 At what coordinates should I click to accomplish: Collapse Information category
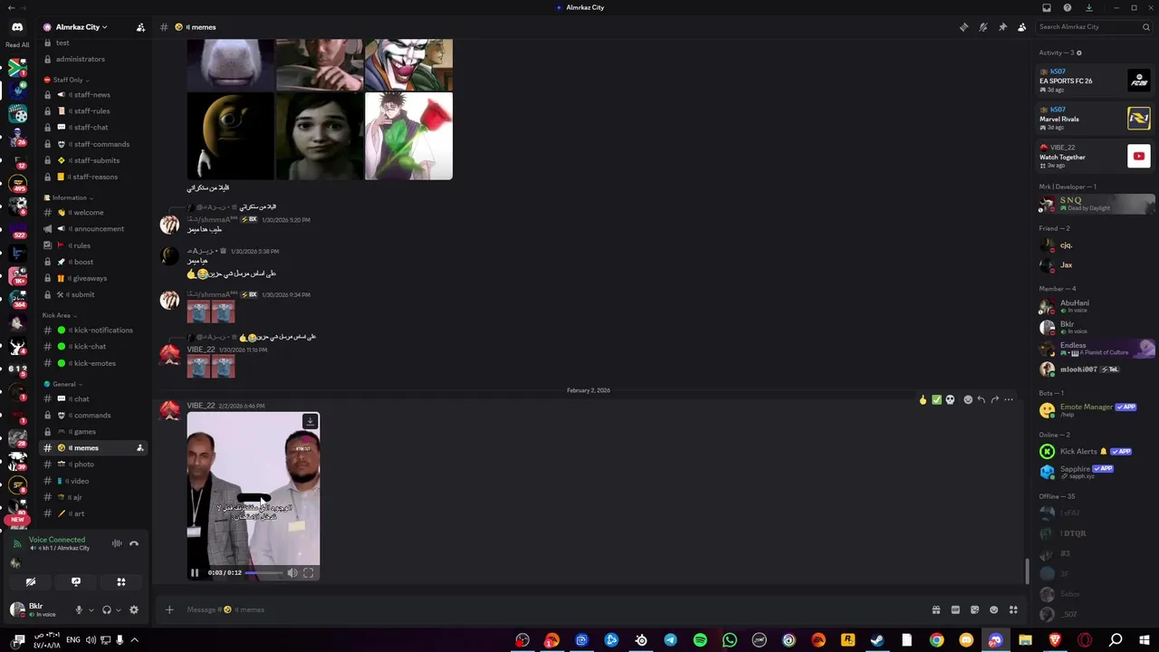[x=68, y=197]
